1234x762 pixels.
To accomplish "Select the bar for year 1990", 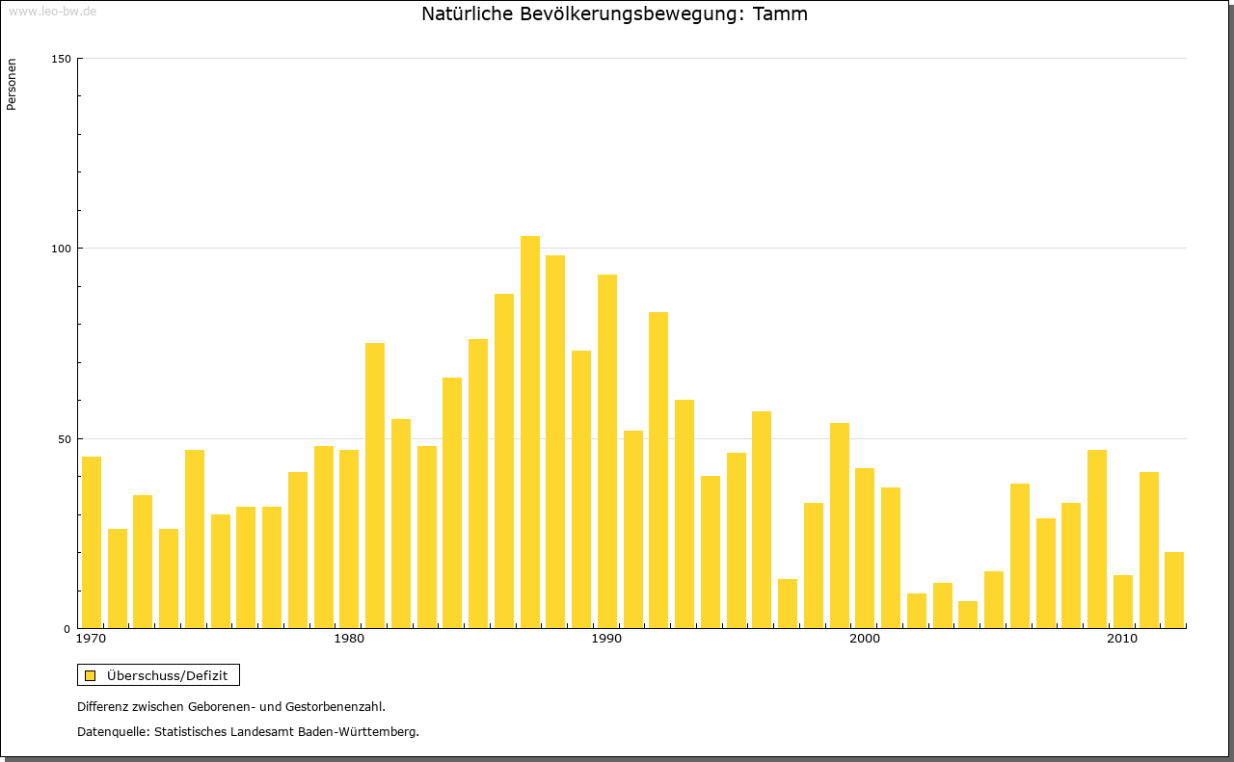I will [x=607, y=451].
